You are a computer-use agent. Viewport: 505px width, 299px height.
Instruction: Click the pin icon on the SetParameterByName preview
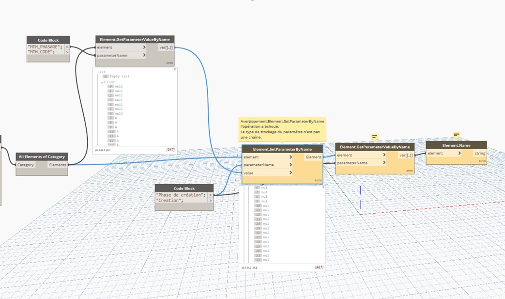[322, 187]
